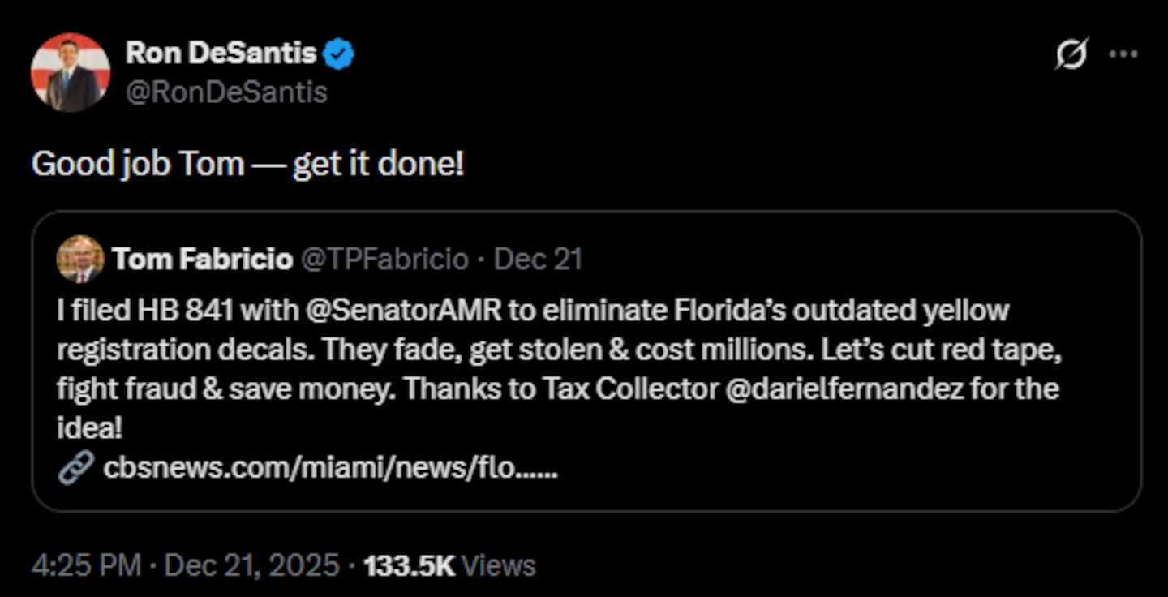Open the cbsnews.com article link
This screenshot has height=597, width=1168.
click(x=330, y=468)
